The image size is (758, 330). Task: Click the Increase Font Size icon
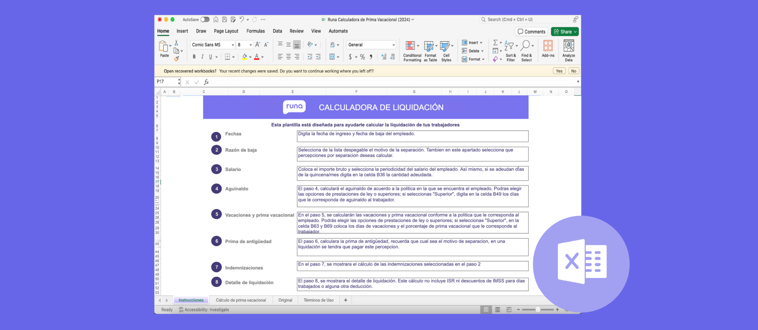(258, 45)
